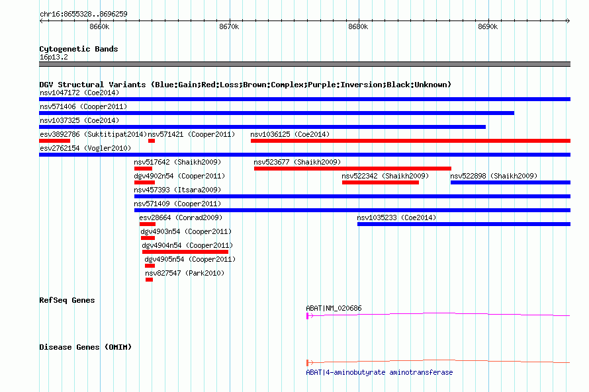Click the RefSeq Genes track title

pyautogui.click(x=67, y=300)
